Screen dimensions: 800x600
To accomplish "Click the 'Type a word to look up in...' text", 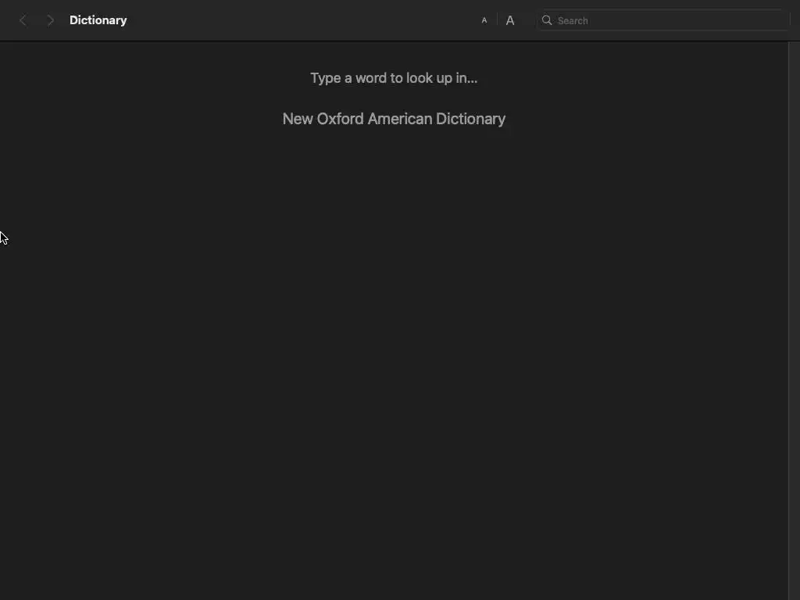I will pyautogui.click(x=394, y=78).
